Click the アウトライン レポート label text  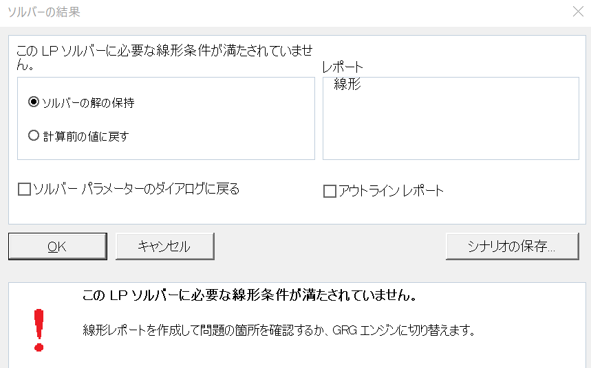pyautogui.click(x=391, y=191)
